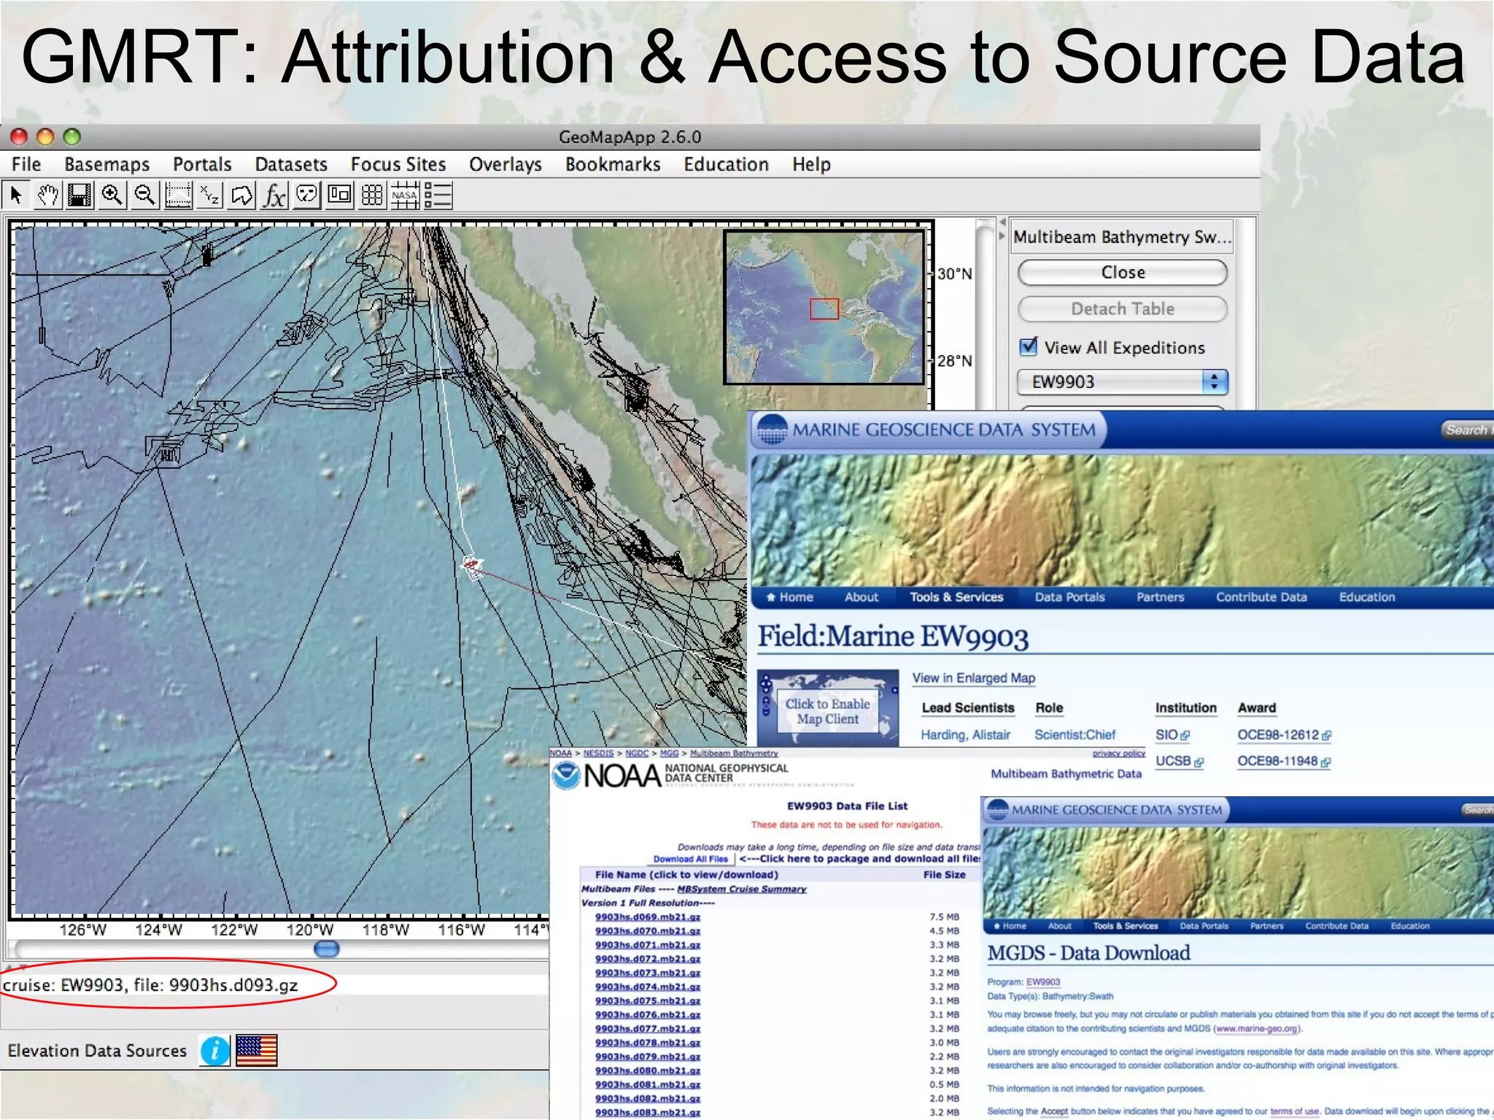Click the Search button on Marine Geoscience header
The image size is (1494, 1120).
(x=1466, y=429)
